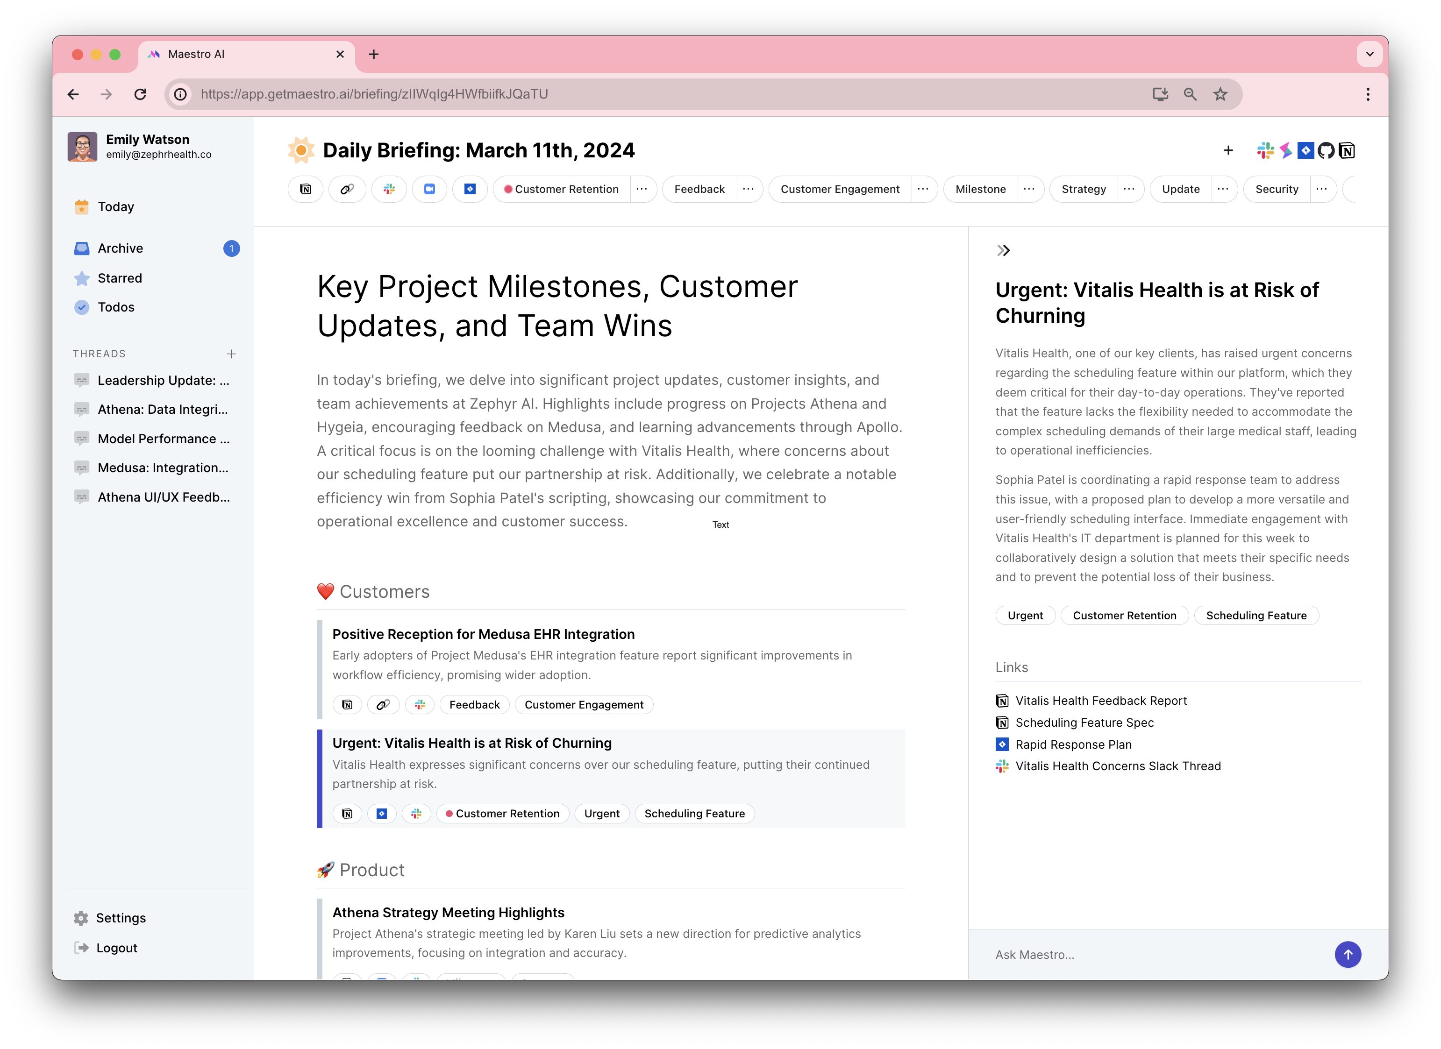
Task: Open the Customer Engagement overflow ellipsis menu
Action: point(923,189)
